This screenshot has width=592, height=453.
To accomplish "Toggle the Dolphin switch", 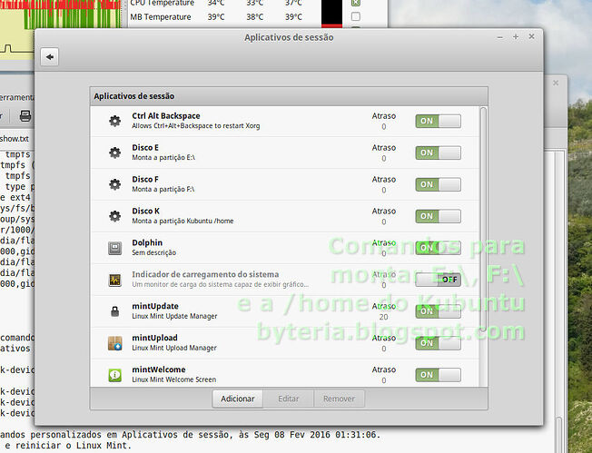I will pyautogui.click(x=438, y=248).
